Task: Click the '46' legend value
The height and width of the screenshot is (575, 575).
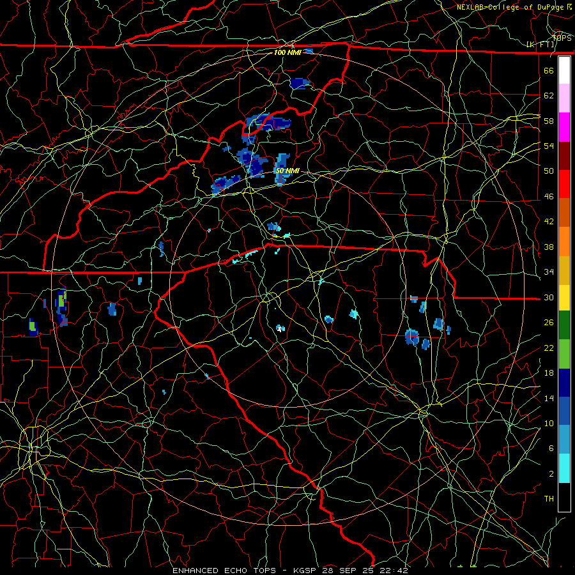Action: (549, 197)
